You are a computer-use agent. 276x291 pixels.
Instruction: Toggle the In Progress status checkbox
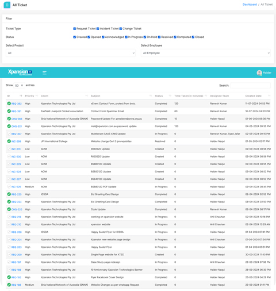(x=126, y=37)
